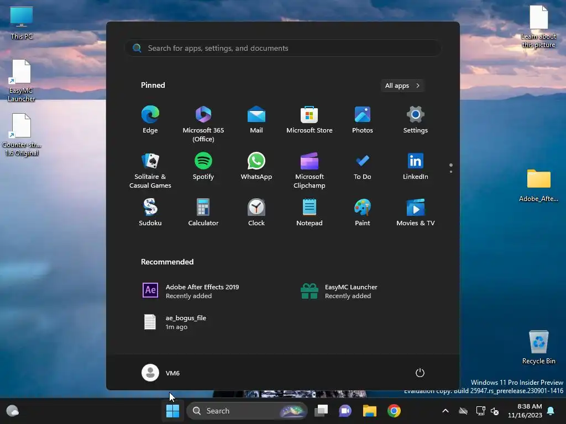Open the Paint app
The image size is (566, 424).
tap(363, 213)
